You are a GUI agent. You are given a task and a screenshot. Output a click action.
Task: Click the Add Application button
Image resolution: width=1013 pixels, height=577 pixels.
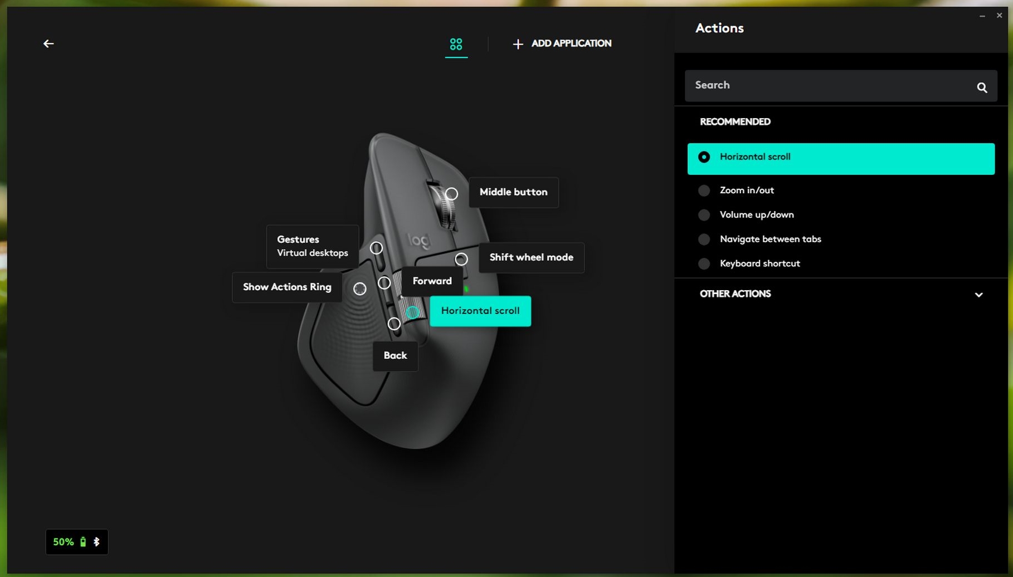[562, 43]
